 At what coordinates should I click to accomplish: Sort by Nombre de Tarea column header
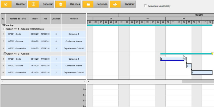tap(17, 19)
